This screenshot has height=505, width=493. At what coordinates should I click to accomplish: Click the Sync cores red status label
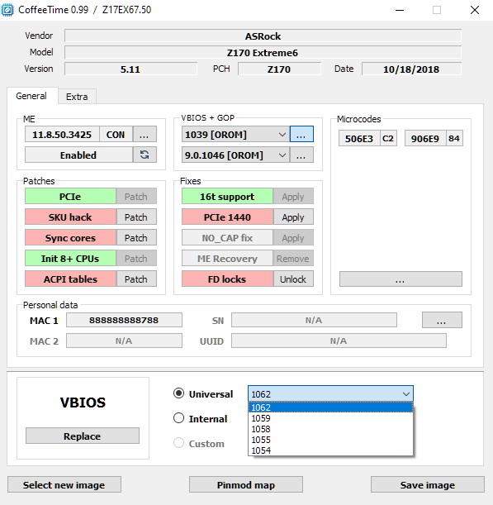(70, 238)
